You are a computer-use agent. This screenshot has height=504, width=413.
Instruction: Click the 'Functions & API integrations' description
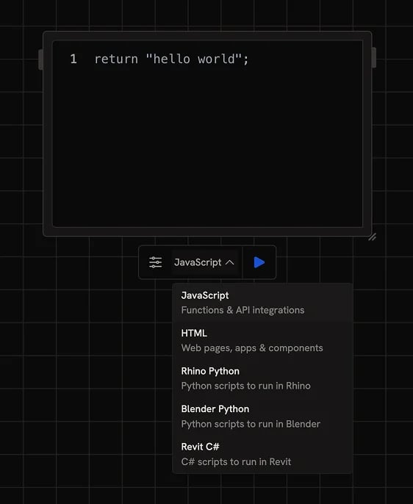243,310
